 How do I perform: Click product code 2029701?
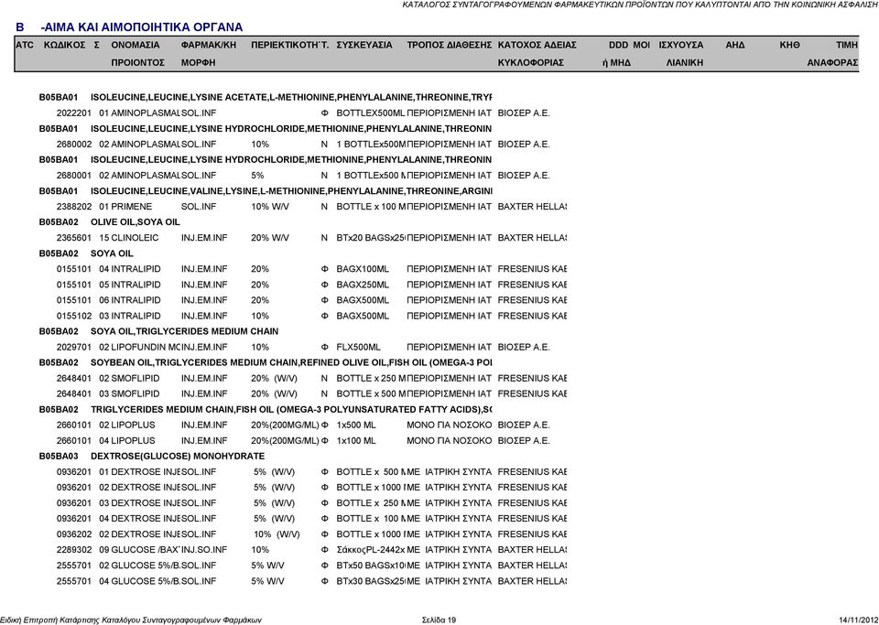pyautogui.click(x=73, y=347)
